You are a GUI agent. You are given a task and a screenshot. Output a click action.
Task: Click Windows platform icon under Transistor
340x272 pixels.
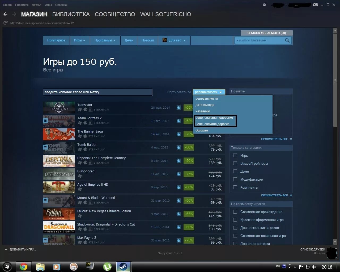(80, 109)
